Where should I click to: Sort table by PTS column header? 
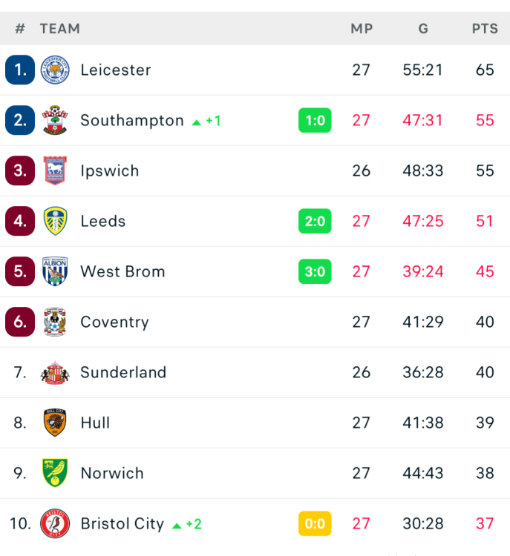[485, 29]
